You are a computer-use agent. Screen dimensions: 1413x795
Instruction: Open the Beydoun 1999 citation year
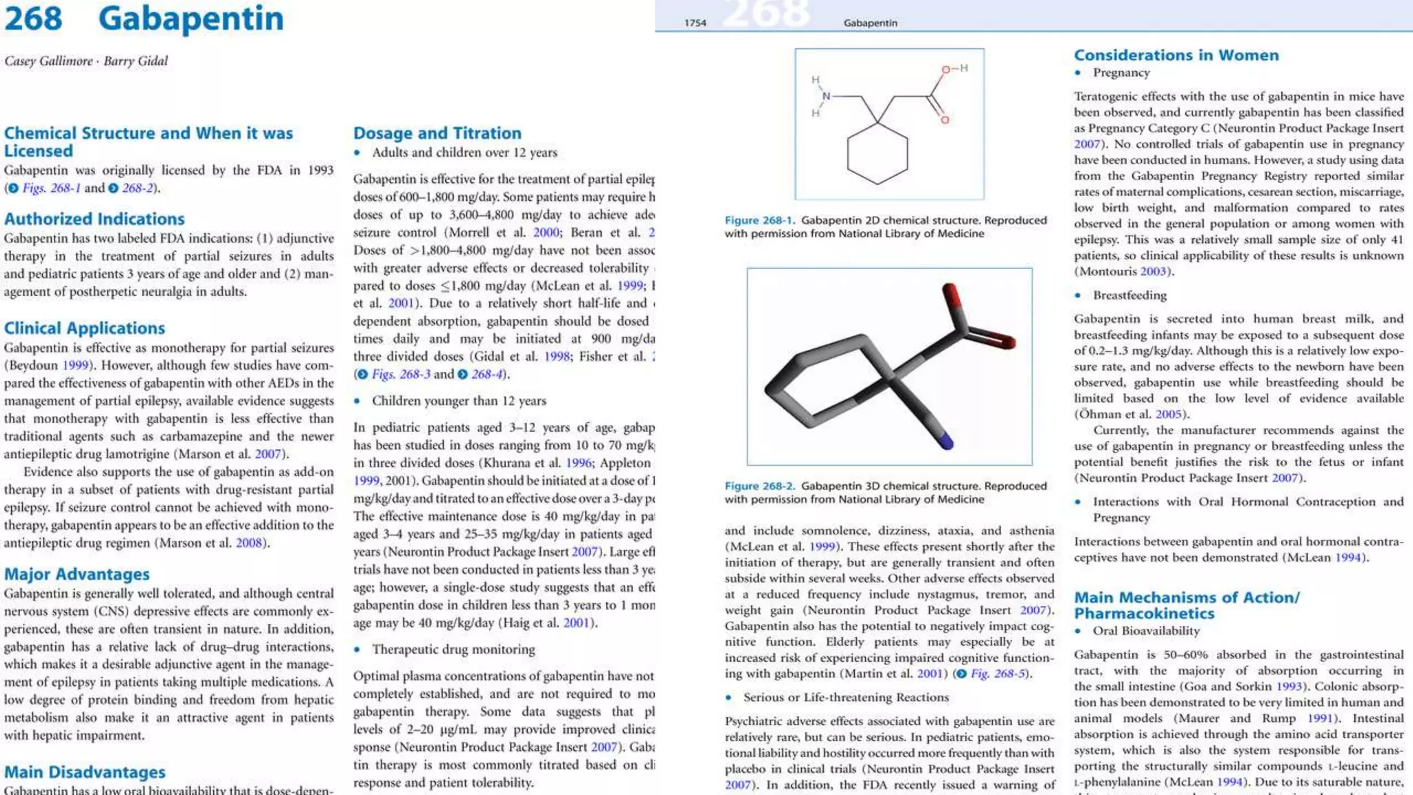(x=76, y=366)
